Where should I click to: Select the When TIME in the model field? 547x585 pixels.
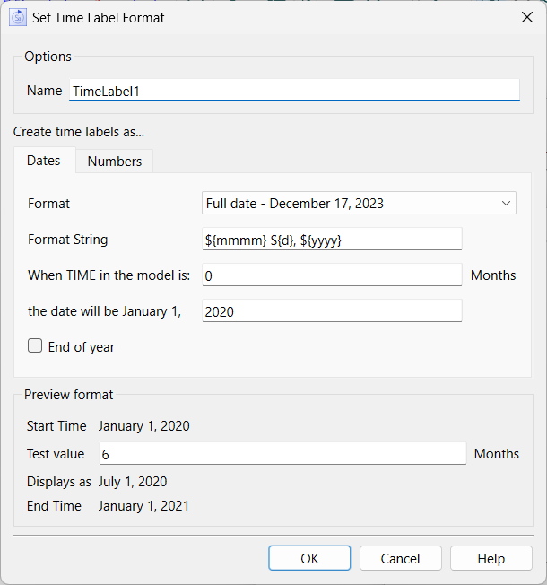click(332, 275)
